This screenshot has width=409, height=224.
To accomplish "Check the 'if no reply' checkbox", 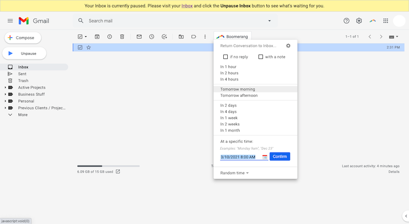I will tap(226, 57).
